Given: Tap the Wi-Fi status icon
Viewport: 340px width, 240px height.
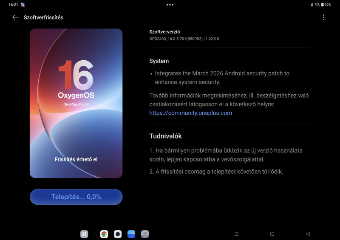Looking at the screenshot, I should click(317, 5).
